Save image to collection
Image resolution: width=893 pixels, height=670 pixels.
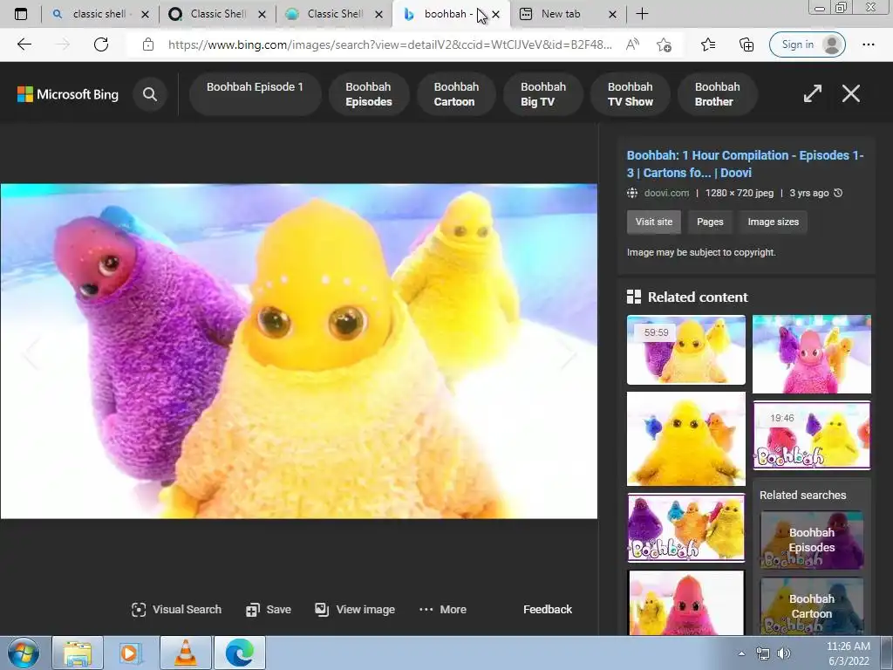click(x=269, y=610)
